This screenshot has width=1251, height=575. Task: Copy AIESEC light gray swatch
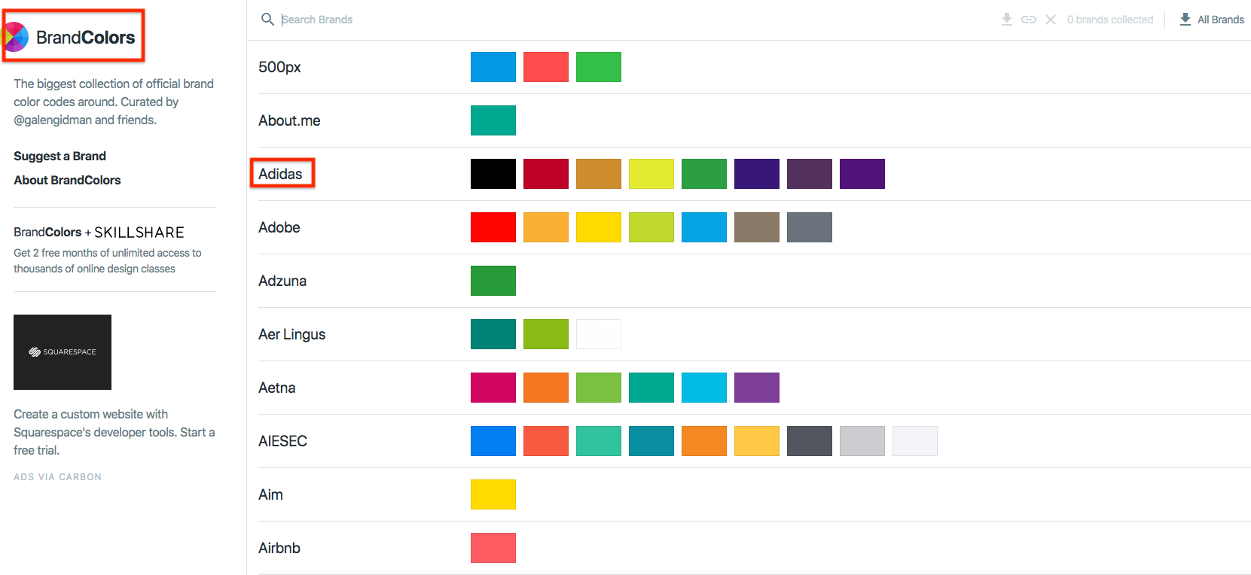(x=862, y=441)
